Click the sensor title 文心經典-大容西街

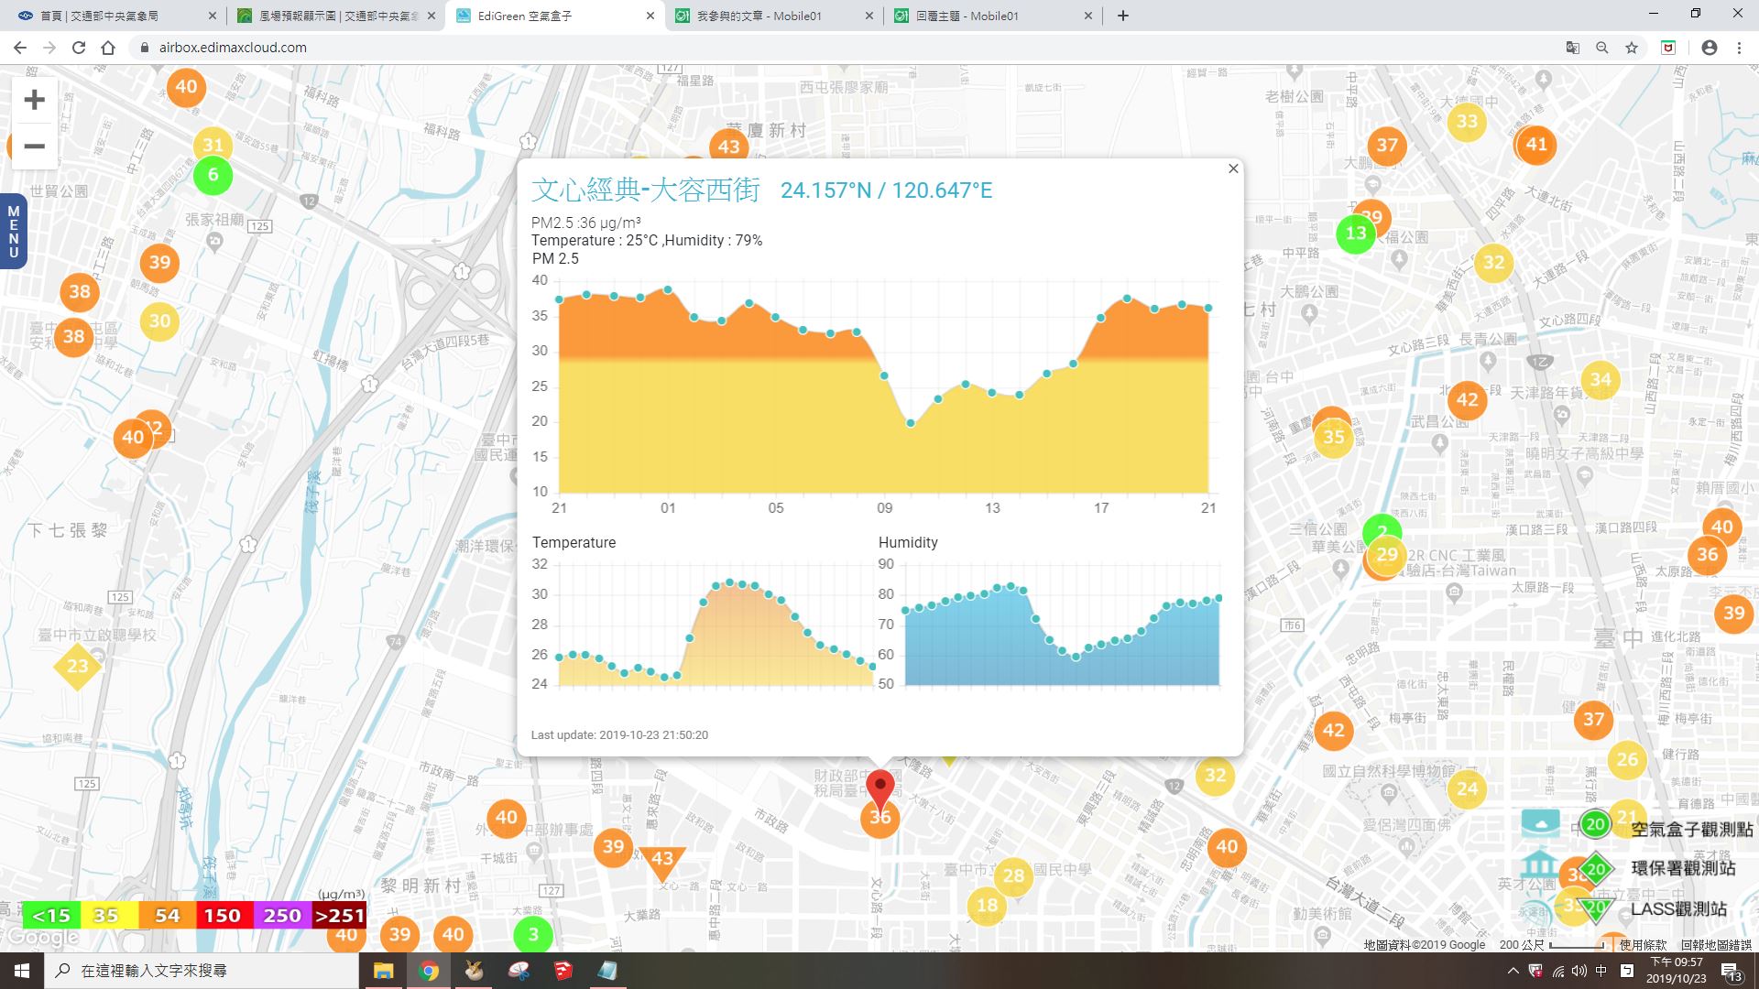tap(646, 190)
